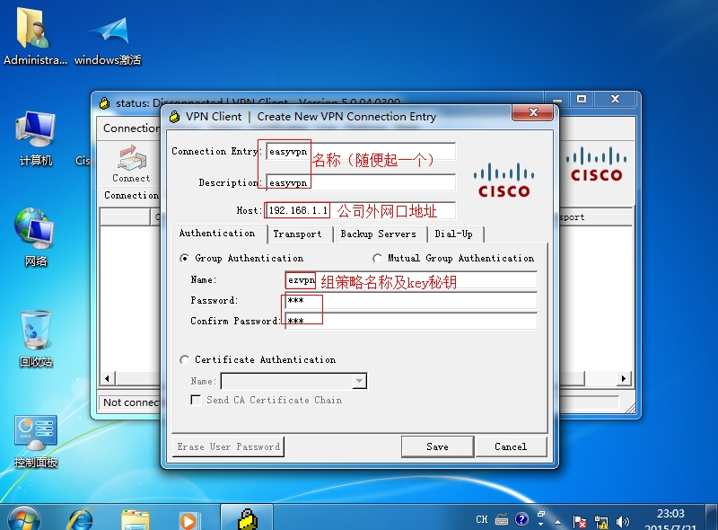The image size is (718, 530).
Task: Select the Group Authentication radio button
Action: [185, 259]
